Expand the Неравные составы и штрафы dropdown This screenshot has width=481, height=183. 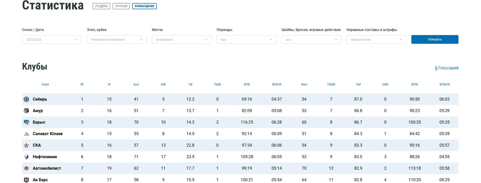[x=376, y=39]
